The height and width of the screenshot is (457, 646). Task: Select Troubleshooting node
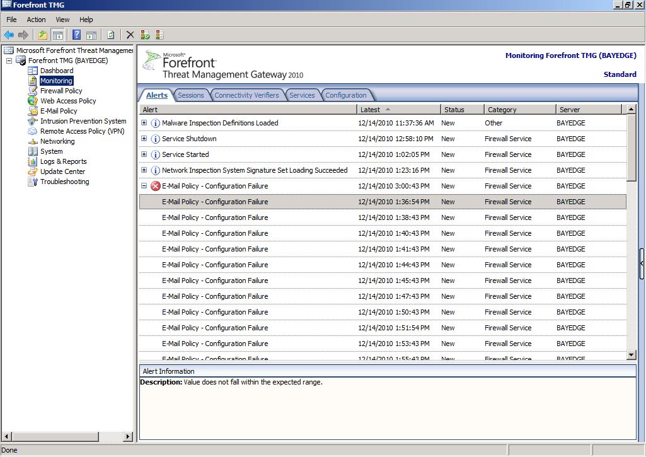(65, 182)
